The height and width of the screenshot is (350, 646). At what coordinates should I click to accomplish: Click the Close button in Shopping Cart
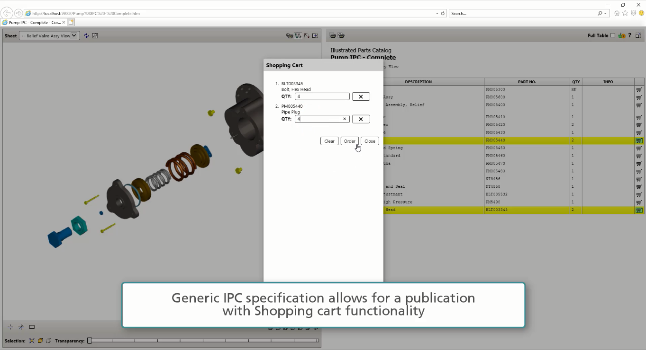(x=370, y=141)
